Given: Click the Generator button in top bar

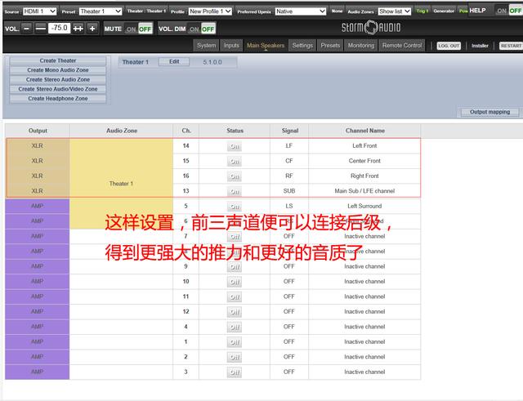Looking at the screenshot, I should [x=444, y=11].
